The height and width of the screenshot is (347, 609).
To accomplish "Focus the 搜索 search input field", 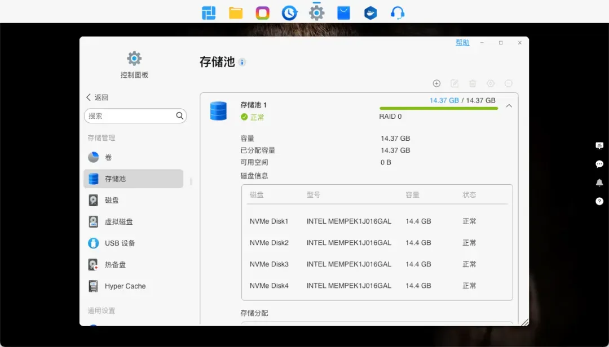I will pos(130,116).
